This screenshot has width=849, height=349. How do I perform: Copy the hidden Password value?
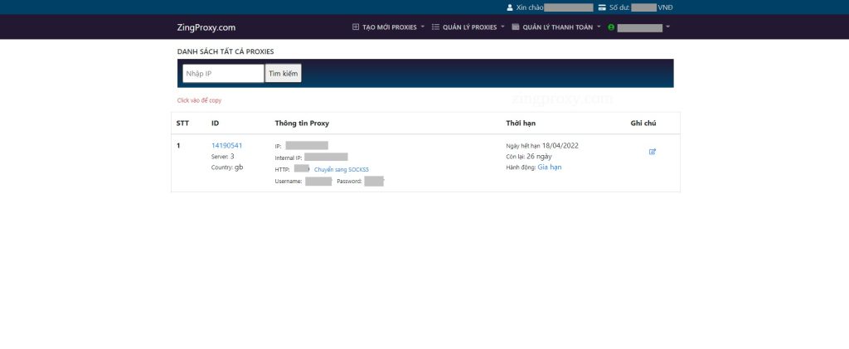[x=374, y=182]
